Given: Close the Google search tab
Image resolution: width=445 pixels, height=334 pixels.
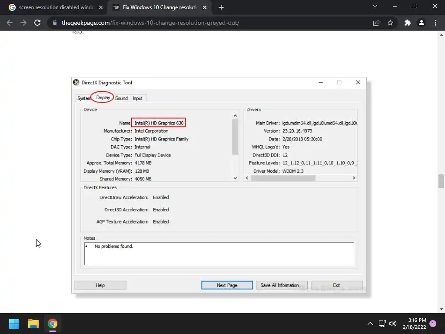Looking at the screenshot, I should (x=101, y=7).
